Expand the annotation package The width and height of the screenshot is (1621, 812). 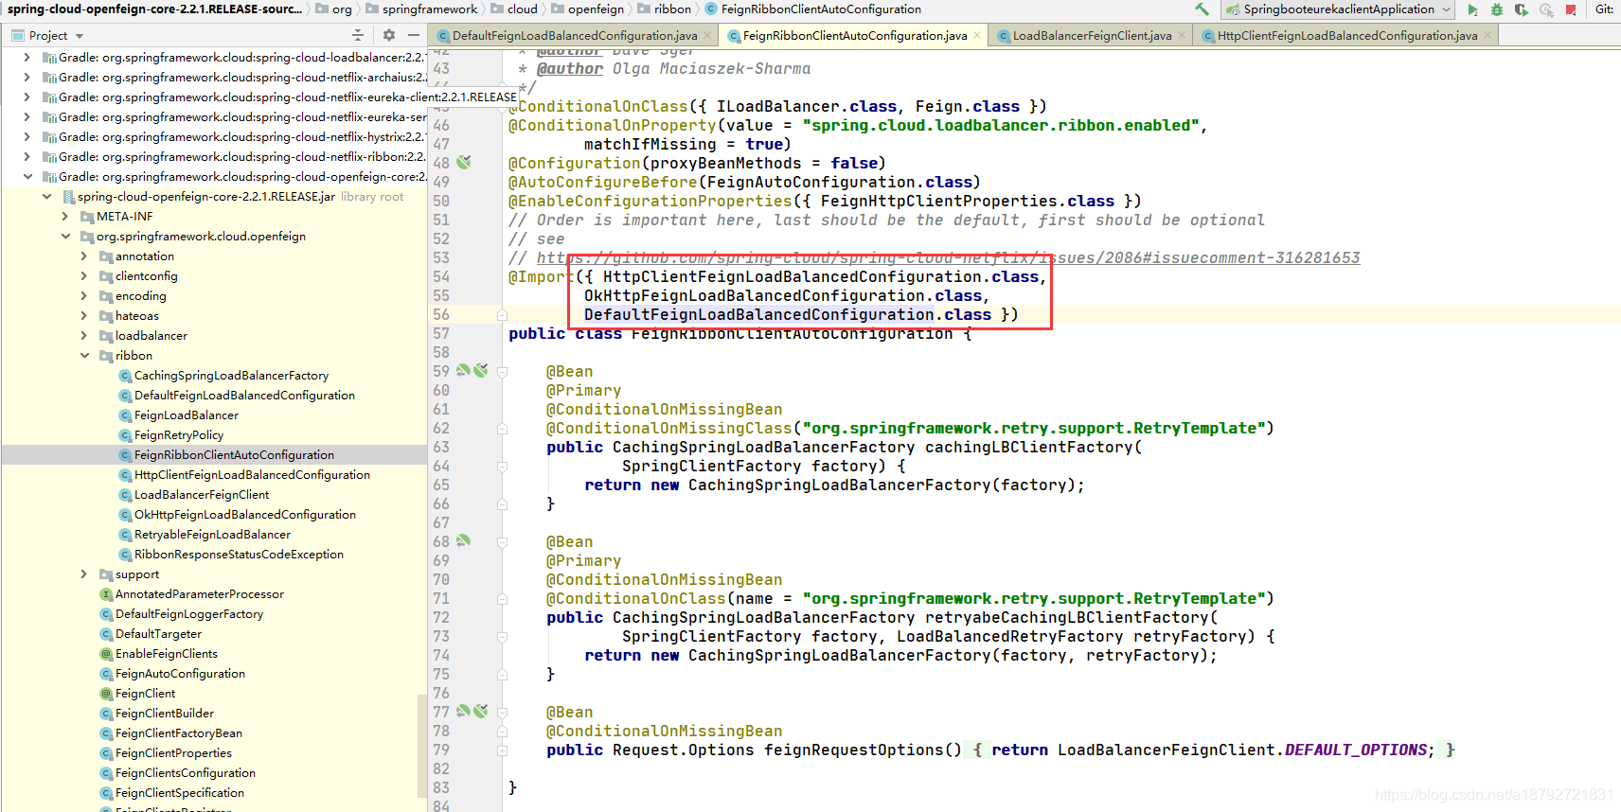84,256
